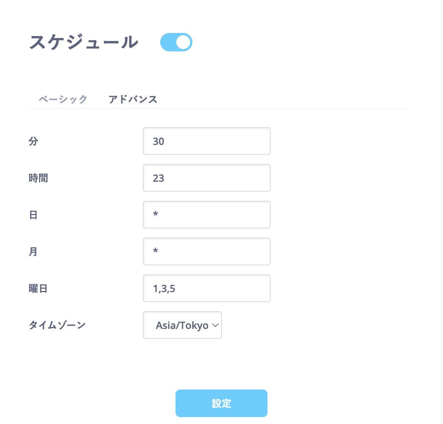Select the 時間 field showing 23
Viewport: 443px width, 424px height.
coord(207,178)
